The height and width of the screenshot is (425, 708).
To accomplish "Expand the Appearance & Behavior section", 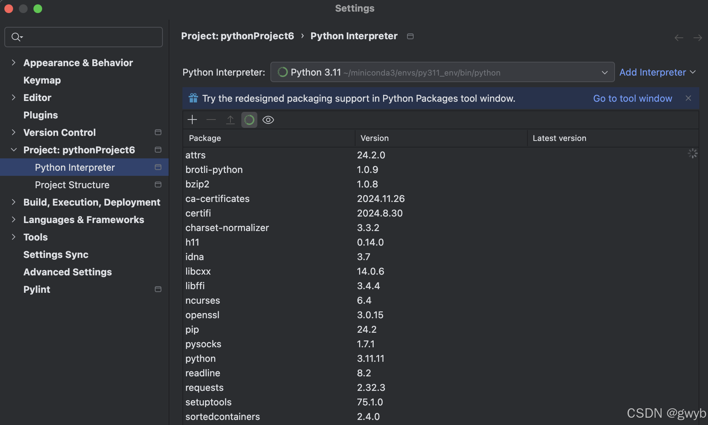I will click(13, 62).
